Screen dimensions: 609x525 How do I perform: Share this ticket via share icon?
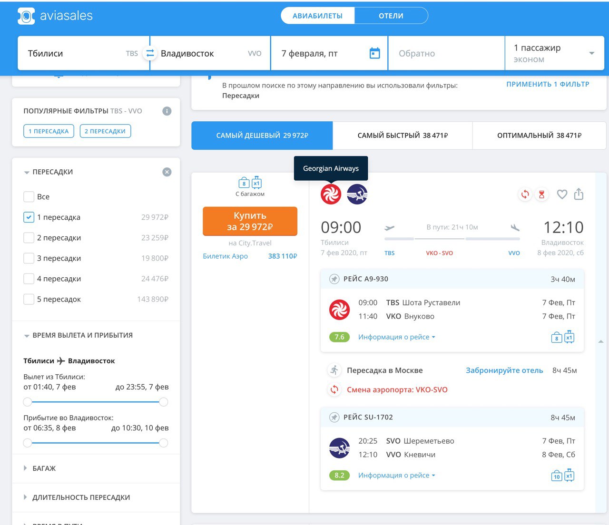click(x=579, y=194)
